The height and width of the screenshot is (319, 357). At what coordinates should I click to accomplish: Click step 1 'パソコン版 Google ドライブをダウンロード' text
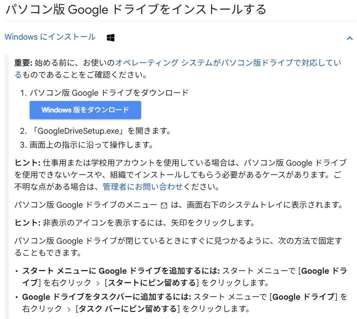pos(109,93)
